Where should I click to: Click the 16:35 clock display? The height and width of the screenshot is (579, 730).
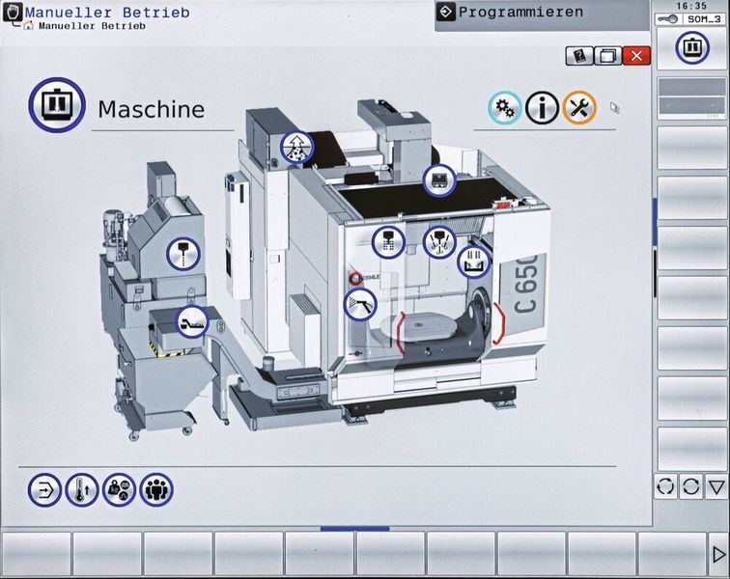pos(691,6)
